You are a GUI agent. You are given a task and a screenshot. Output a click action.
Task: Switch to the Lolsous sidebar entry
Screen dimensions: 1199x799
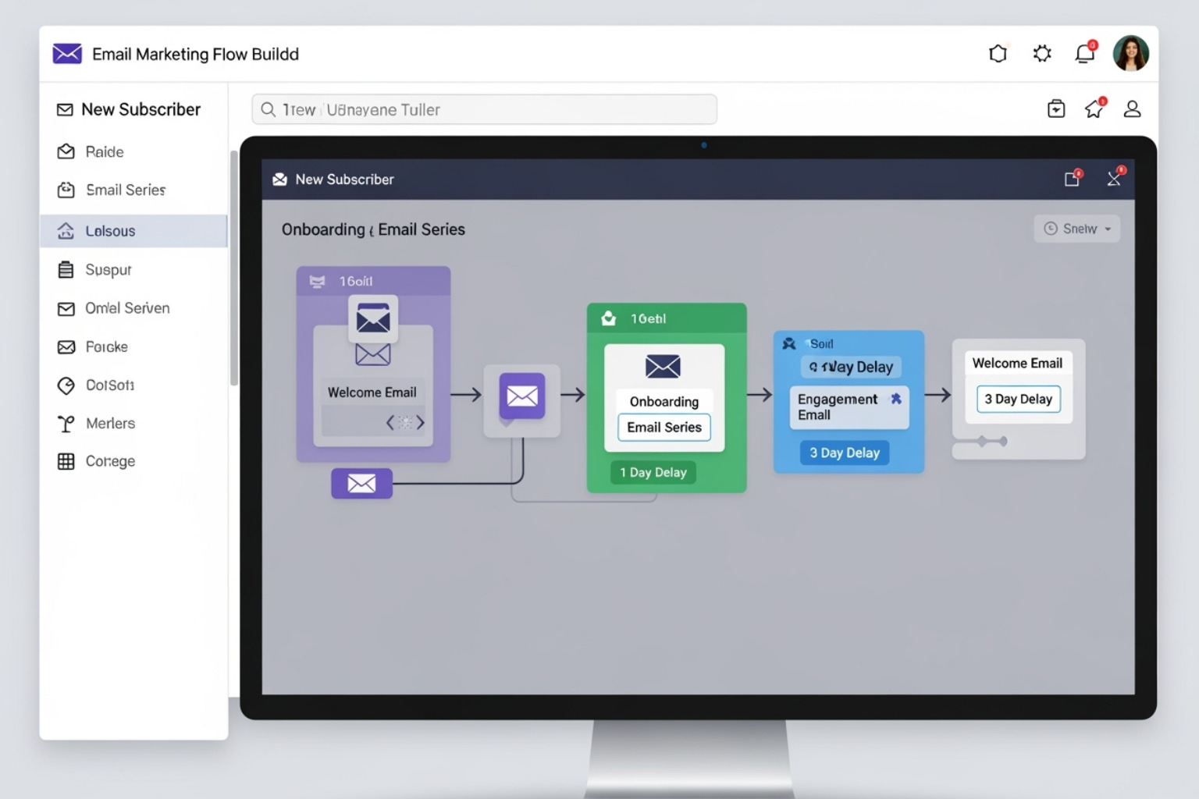(x=110, y=231)
